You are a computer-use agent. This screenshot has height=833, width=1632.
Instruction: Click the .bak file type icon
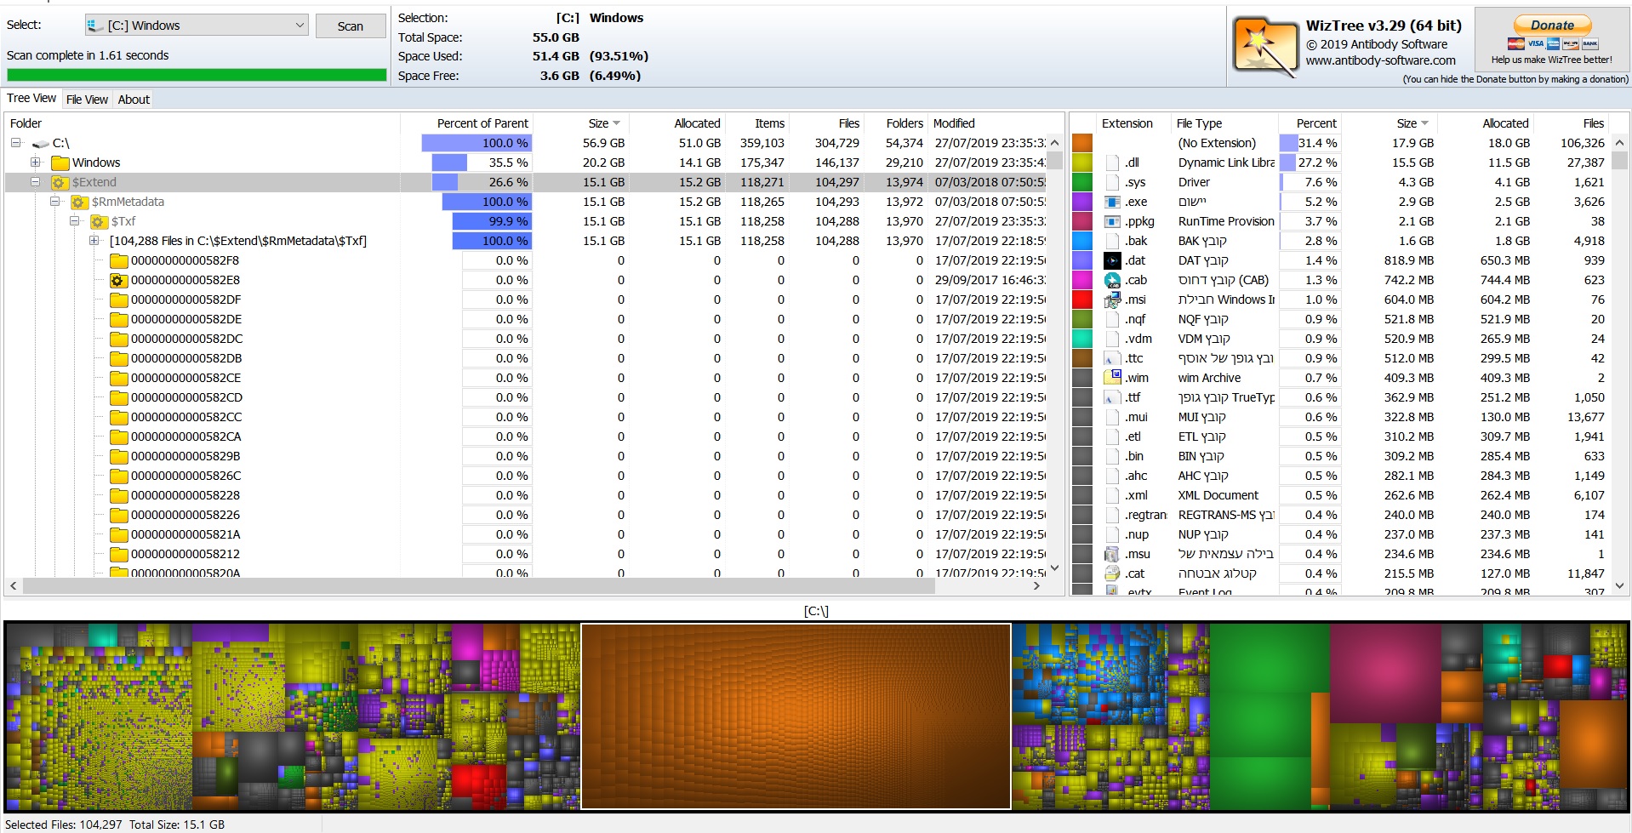pos(1112,241)
